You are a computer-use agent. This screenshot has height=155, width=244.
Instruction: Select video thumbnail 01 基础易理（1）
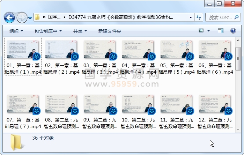click(23, 50)
